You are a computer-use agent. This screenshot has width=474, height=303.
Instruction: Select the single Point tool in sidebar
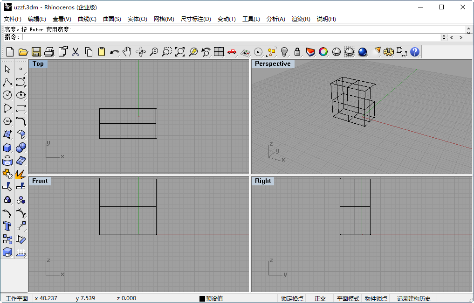[x=21, y=69]
